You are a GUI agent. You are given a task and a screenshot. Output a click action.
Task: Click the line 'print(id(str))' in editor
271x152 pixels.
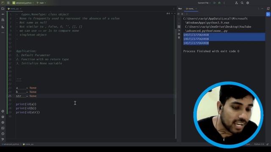coord(28,112)
